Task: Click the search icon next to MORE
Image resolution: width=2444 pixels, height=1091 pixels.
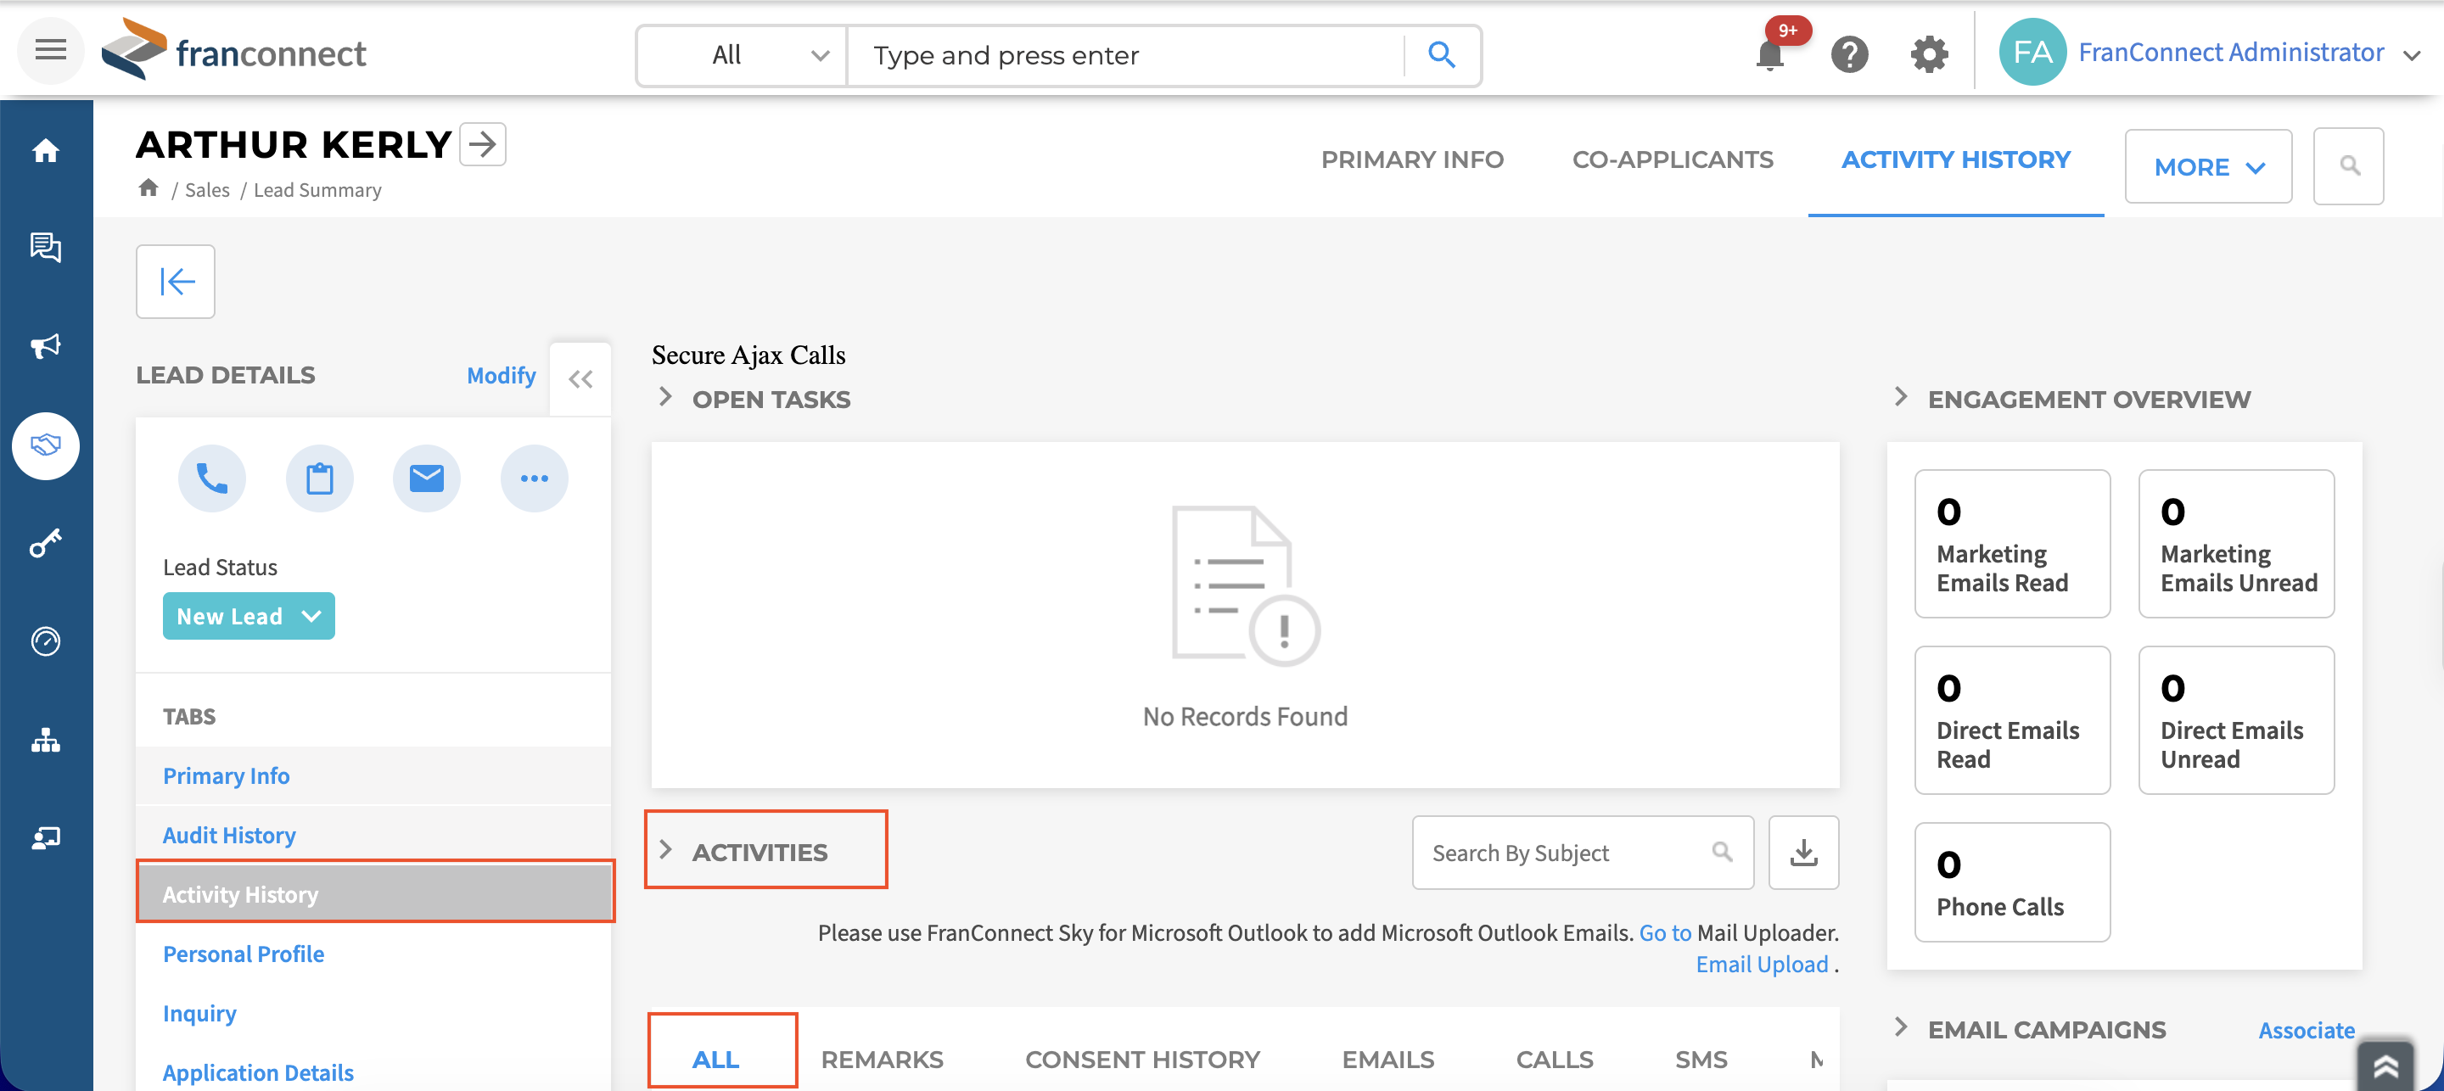Action: click(x=2349, y=166)
